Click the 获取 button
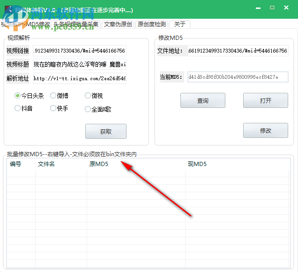 (106, 131)
